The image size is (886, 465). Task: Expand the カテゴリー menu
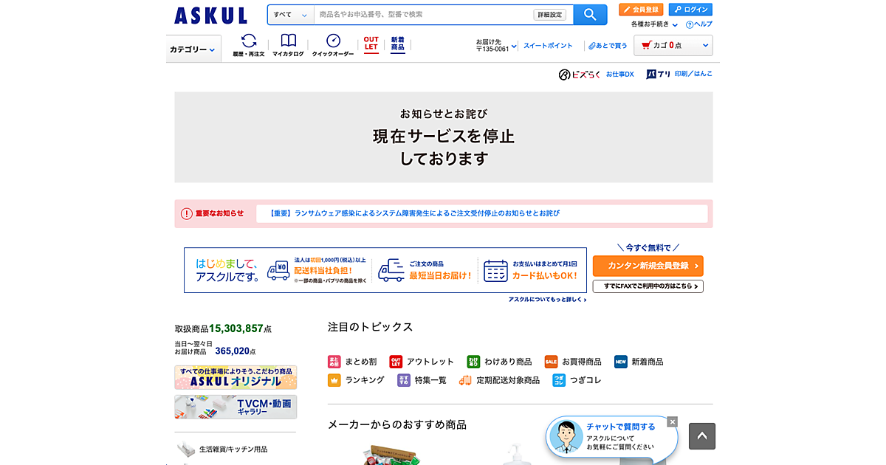point(193,49)
